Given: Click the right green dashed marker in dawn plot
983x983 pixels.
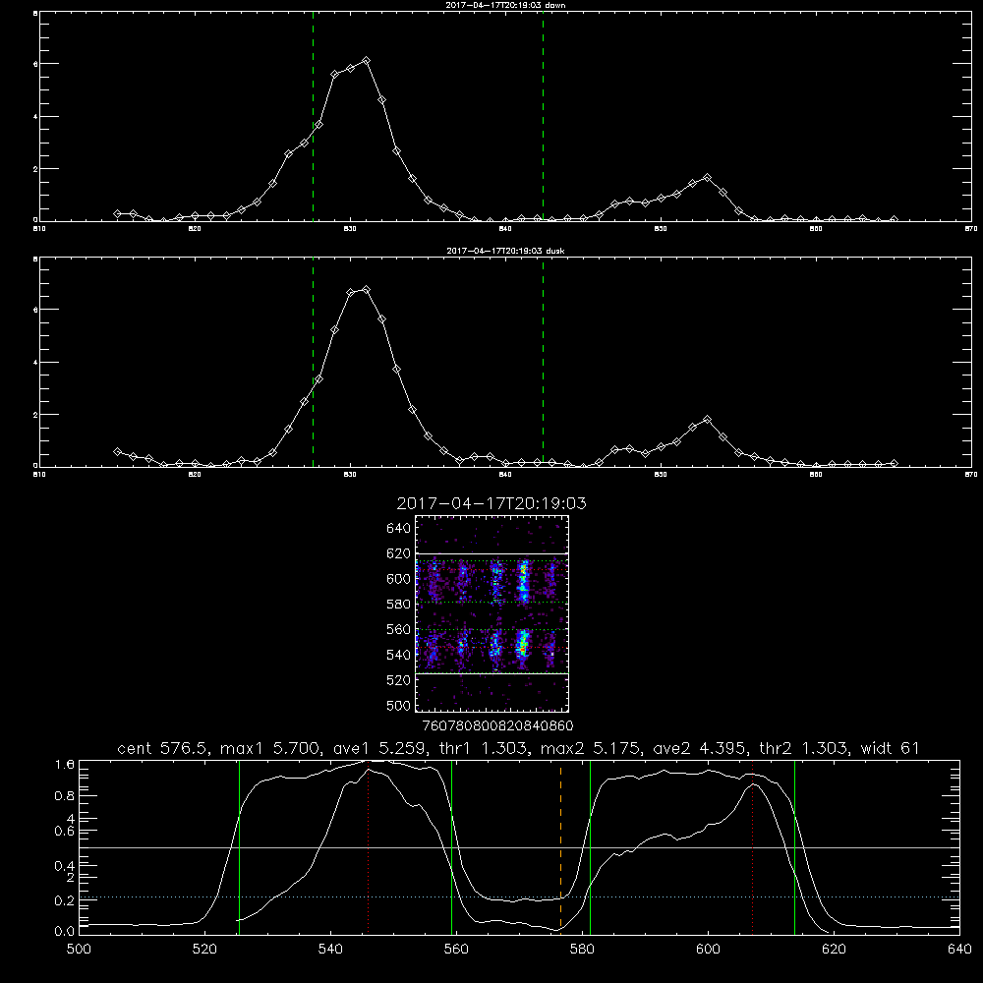Looking at the screenshot, I should tap(543, 117).
